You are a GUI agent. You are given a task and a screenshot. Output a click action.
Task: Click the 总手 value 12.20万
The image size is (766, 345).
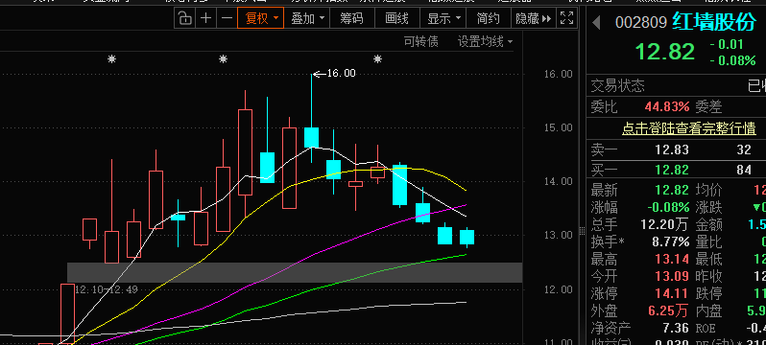664,224
